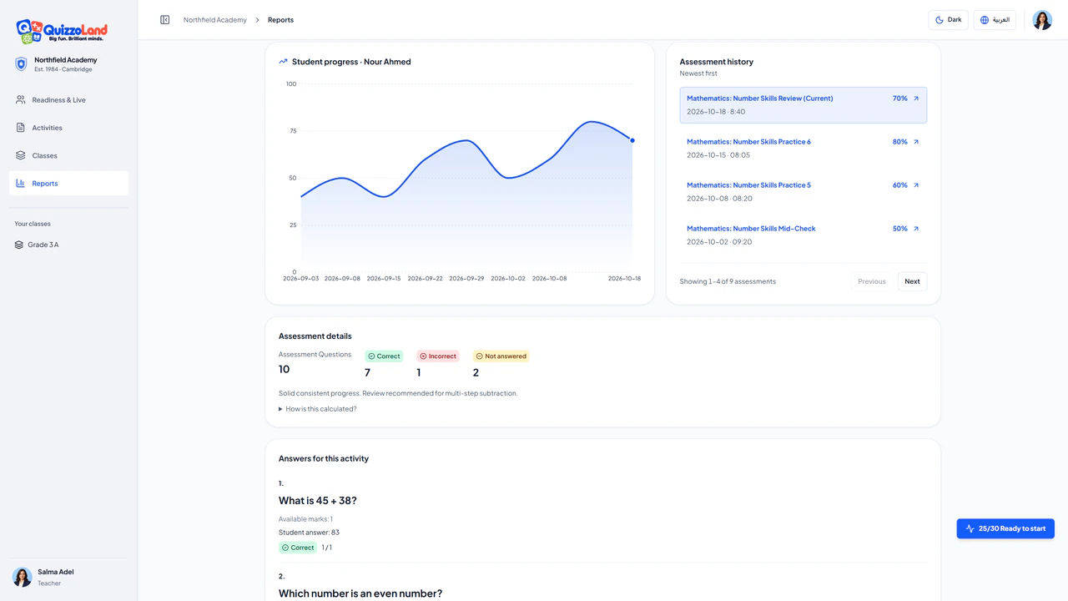Click the Northfield Academy shield icon
Image resolution: width=1068 pixels, height=601 pixels.
(22, 64)
